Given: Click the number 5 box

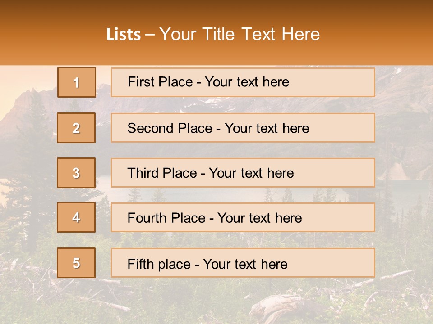Looking at the screenshot, I should 76,263.
